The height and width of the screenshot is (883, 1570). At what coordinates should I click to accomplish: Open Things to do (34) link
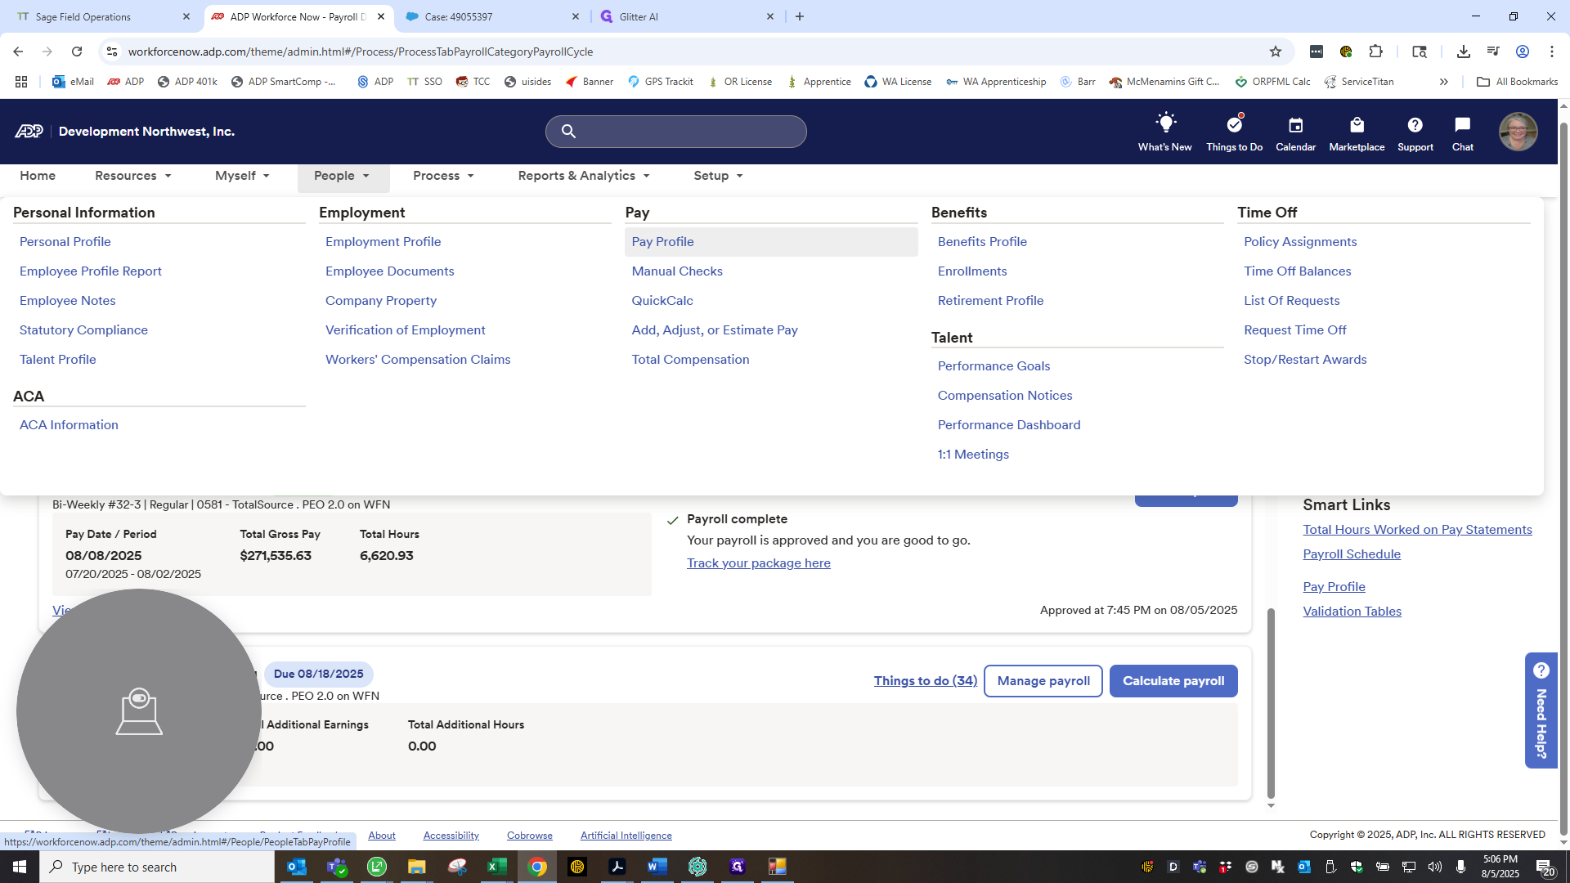925,681
